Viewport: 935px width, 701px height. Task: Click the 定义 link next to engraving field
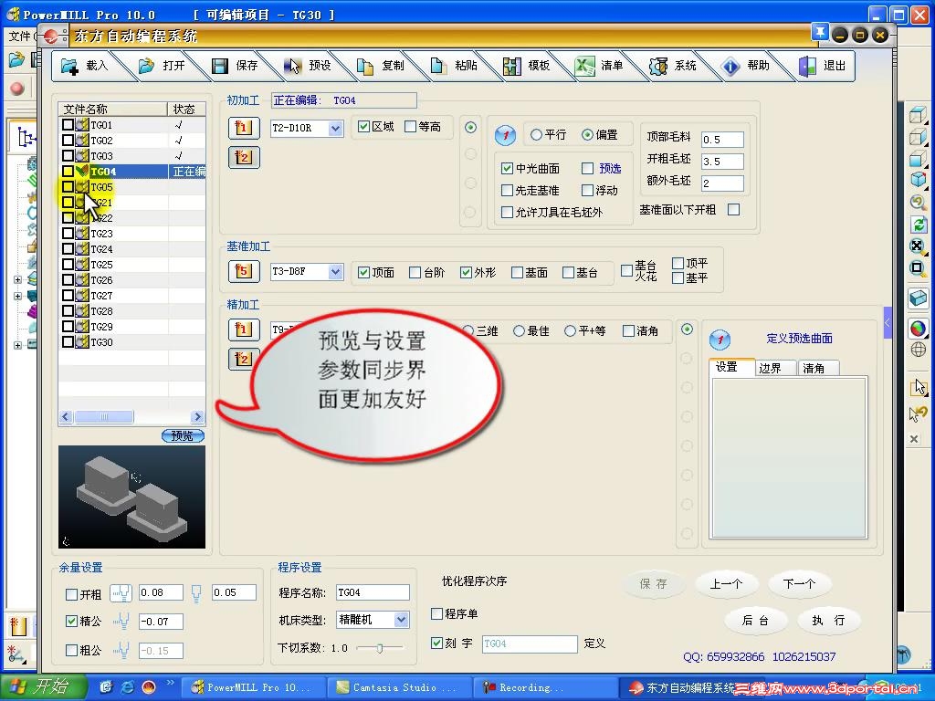(594, 643)
